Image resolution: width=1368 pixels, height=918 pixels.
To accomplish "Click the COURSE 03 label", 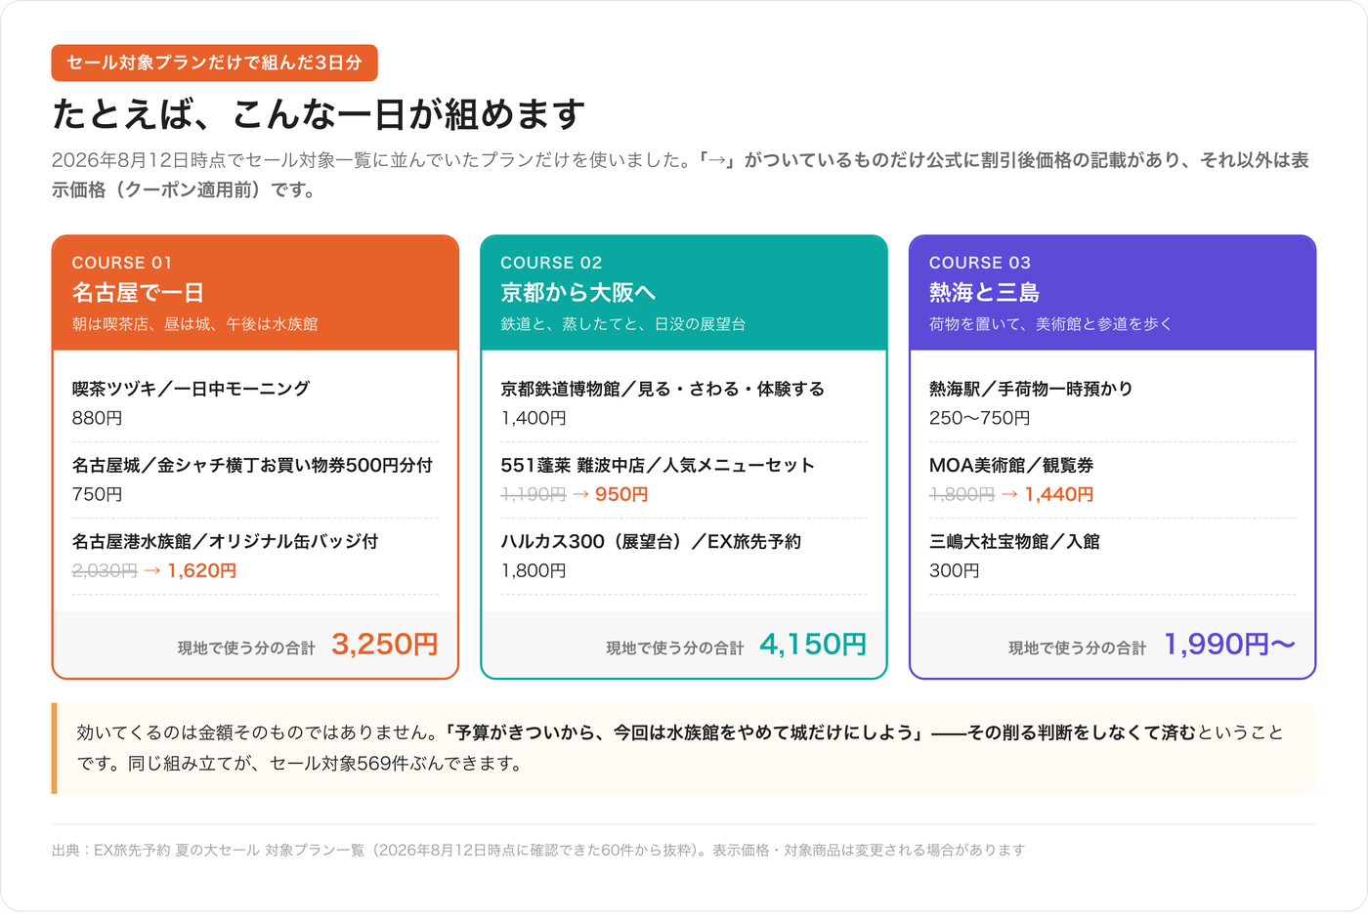I will click(x=980, y=263).
